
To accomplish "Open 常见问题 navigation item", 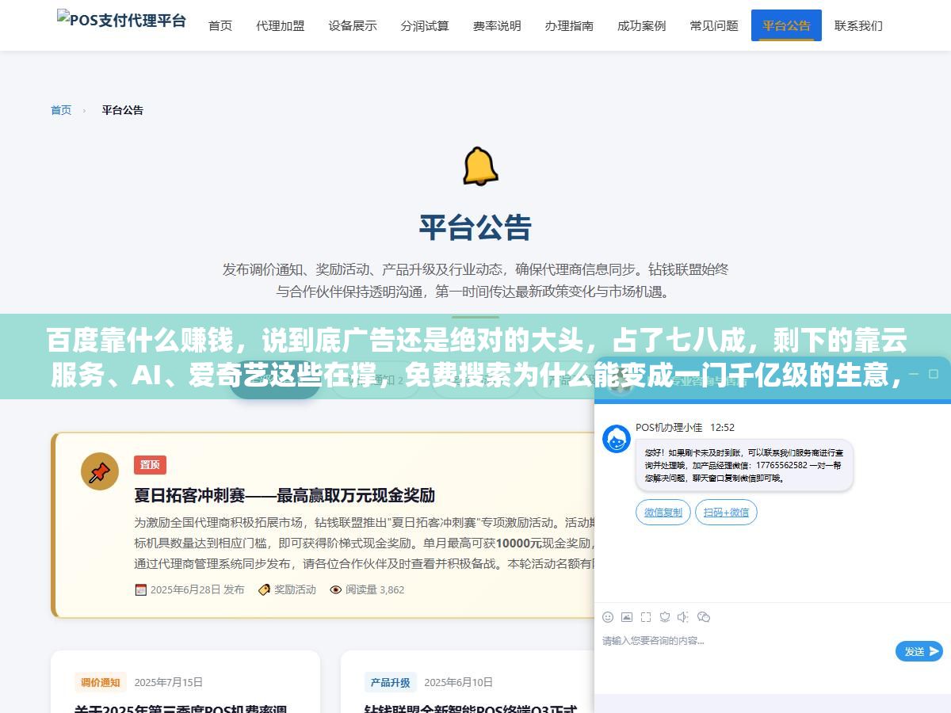I will pyautogui.click(x=714, y=25).
